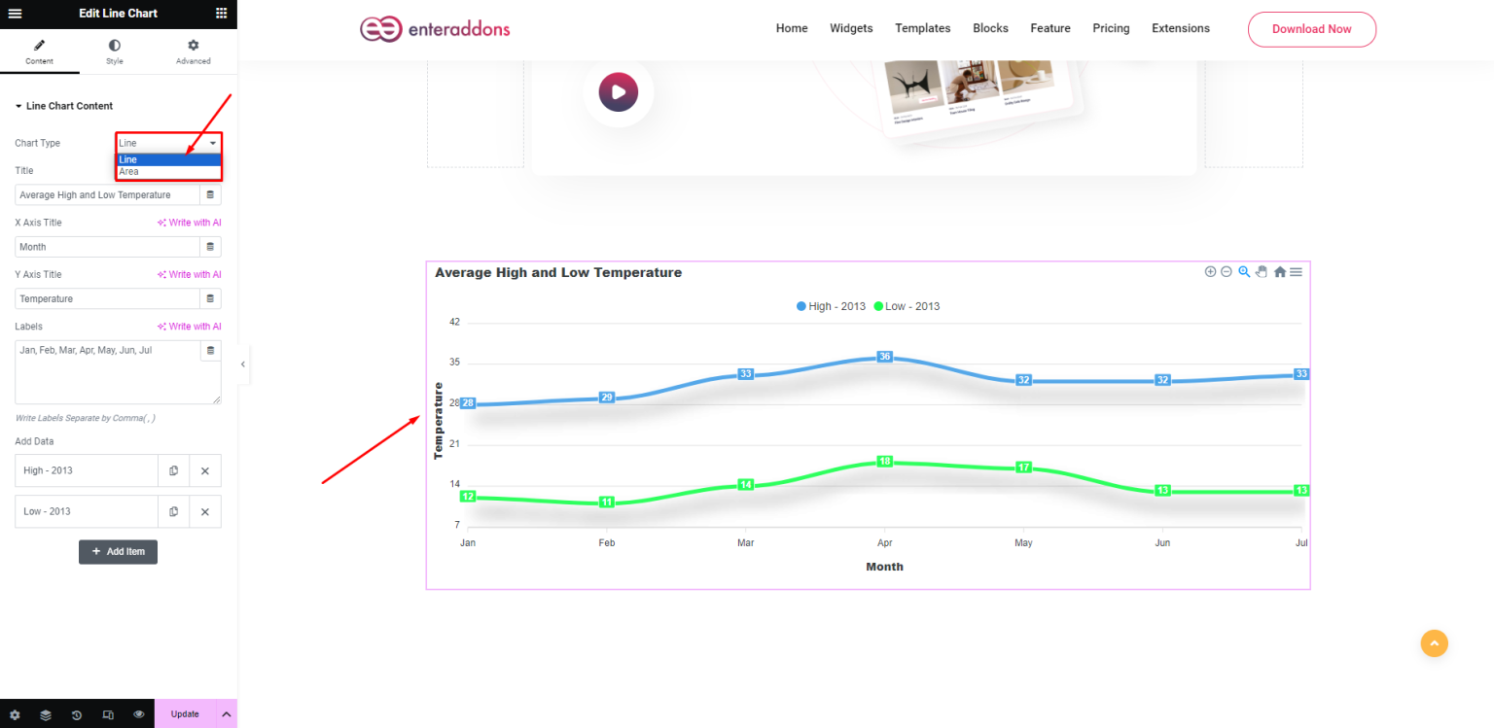Activate the zoom selection magnifier tool
Viewport: 1494px width, 728px height.
[x=1244, y=271]
